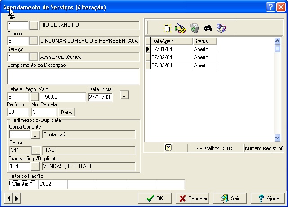Open Banco lookup ellipsis button
Viewport: 288px width, 207px height.
[36, 150]
